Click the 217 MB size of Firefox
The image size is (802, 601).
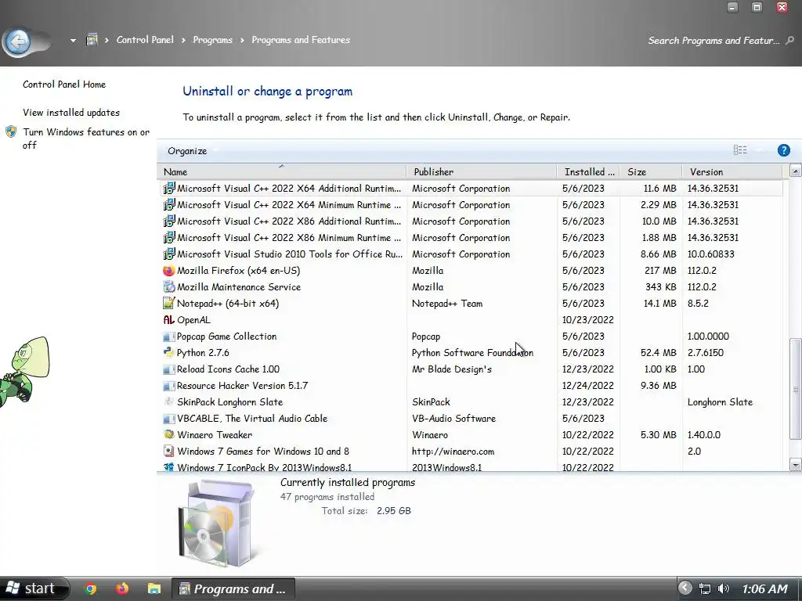[x=660, y=270]
